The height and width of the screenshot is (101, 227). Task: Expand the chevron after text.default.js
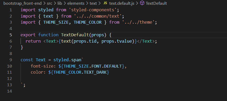(x=137, y=3)
